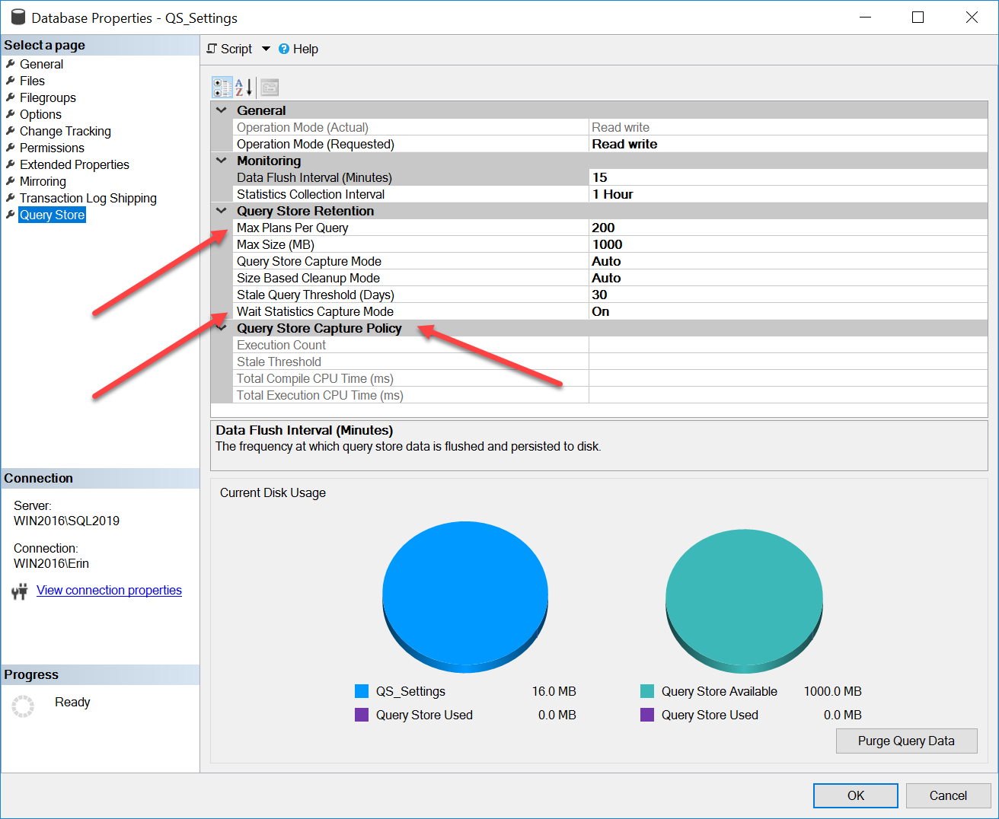Click View connection properties link
The height and width of the screenshot is (819, 999).
pos(109,590)
